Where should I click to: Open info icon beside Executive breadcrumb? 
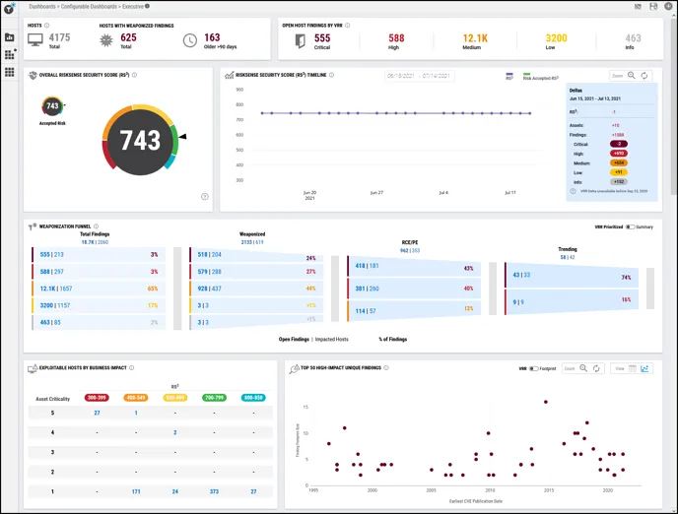coord(148,6)
